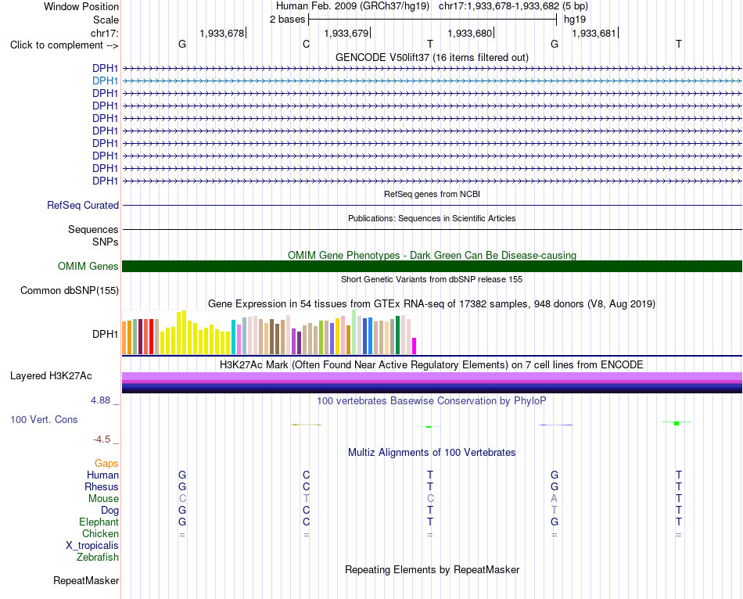Image resolution: width=743 pixels, height=599 pixels.
Task: Click the Layered H3K27Ac label
Action: pyautogui.click(x=51, y=376)
